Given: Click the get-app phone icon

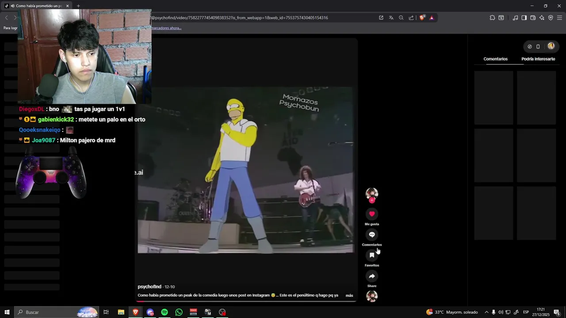Looking at the screenshot, I should (x=538, y=46).
